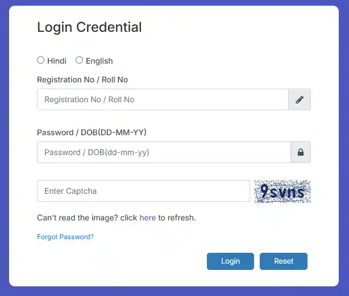349x296 pixels.
Task: Select the Hindi radio button
Action: [x=41, y=60]
